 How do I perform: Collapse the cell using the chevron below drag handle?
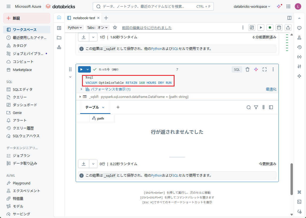70,77
